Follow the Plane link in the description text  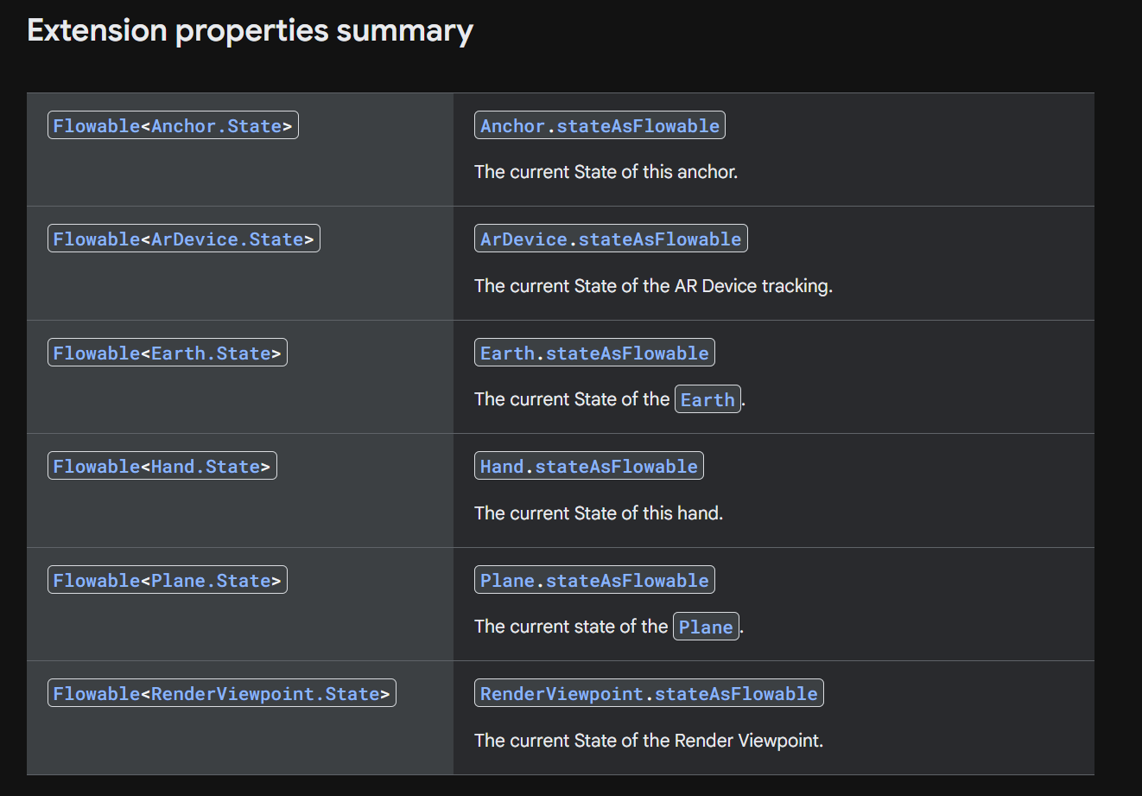[706, 627]
